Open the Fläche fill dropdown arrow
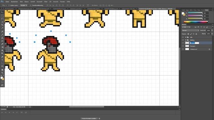 212,34
